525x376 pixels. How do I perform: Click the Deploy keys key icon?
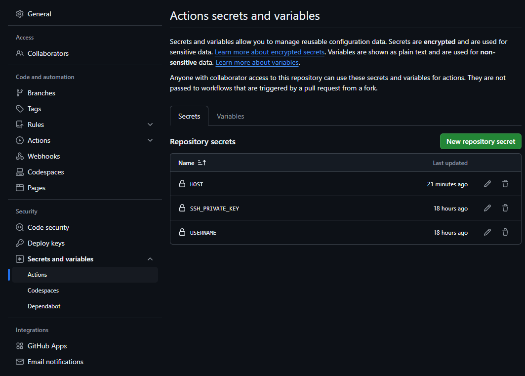coord(20,243)
